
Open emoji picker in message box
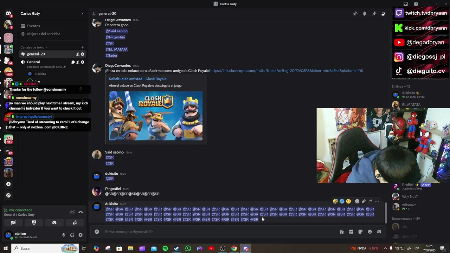tap(370, 232)
